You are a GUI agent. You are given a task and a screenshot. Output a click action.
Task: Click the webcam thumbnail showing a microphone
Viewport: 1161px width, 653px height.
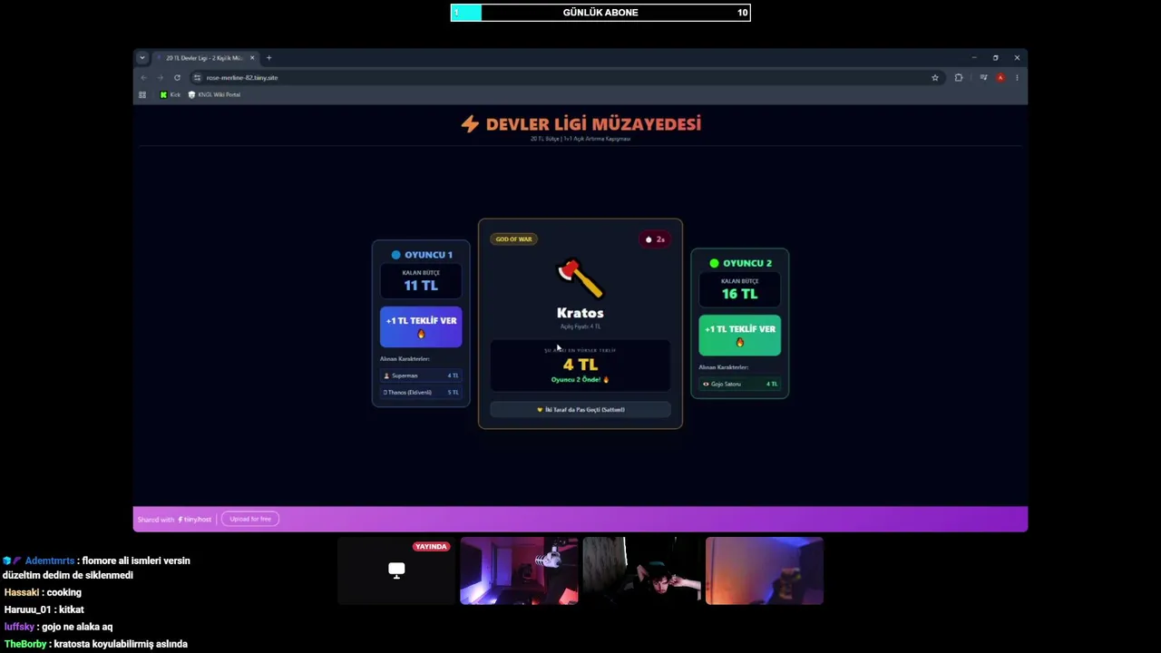coord(519,570)
